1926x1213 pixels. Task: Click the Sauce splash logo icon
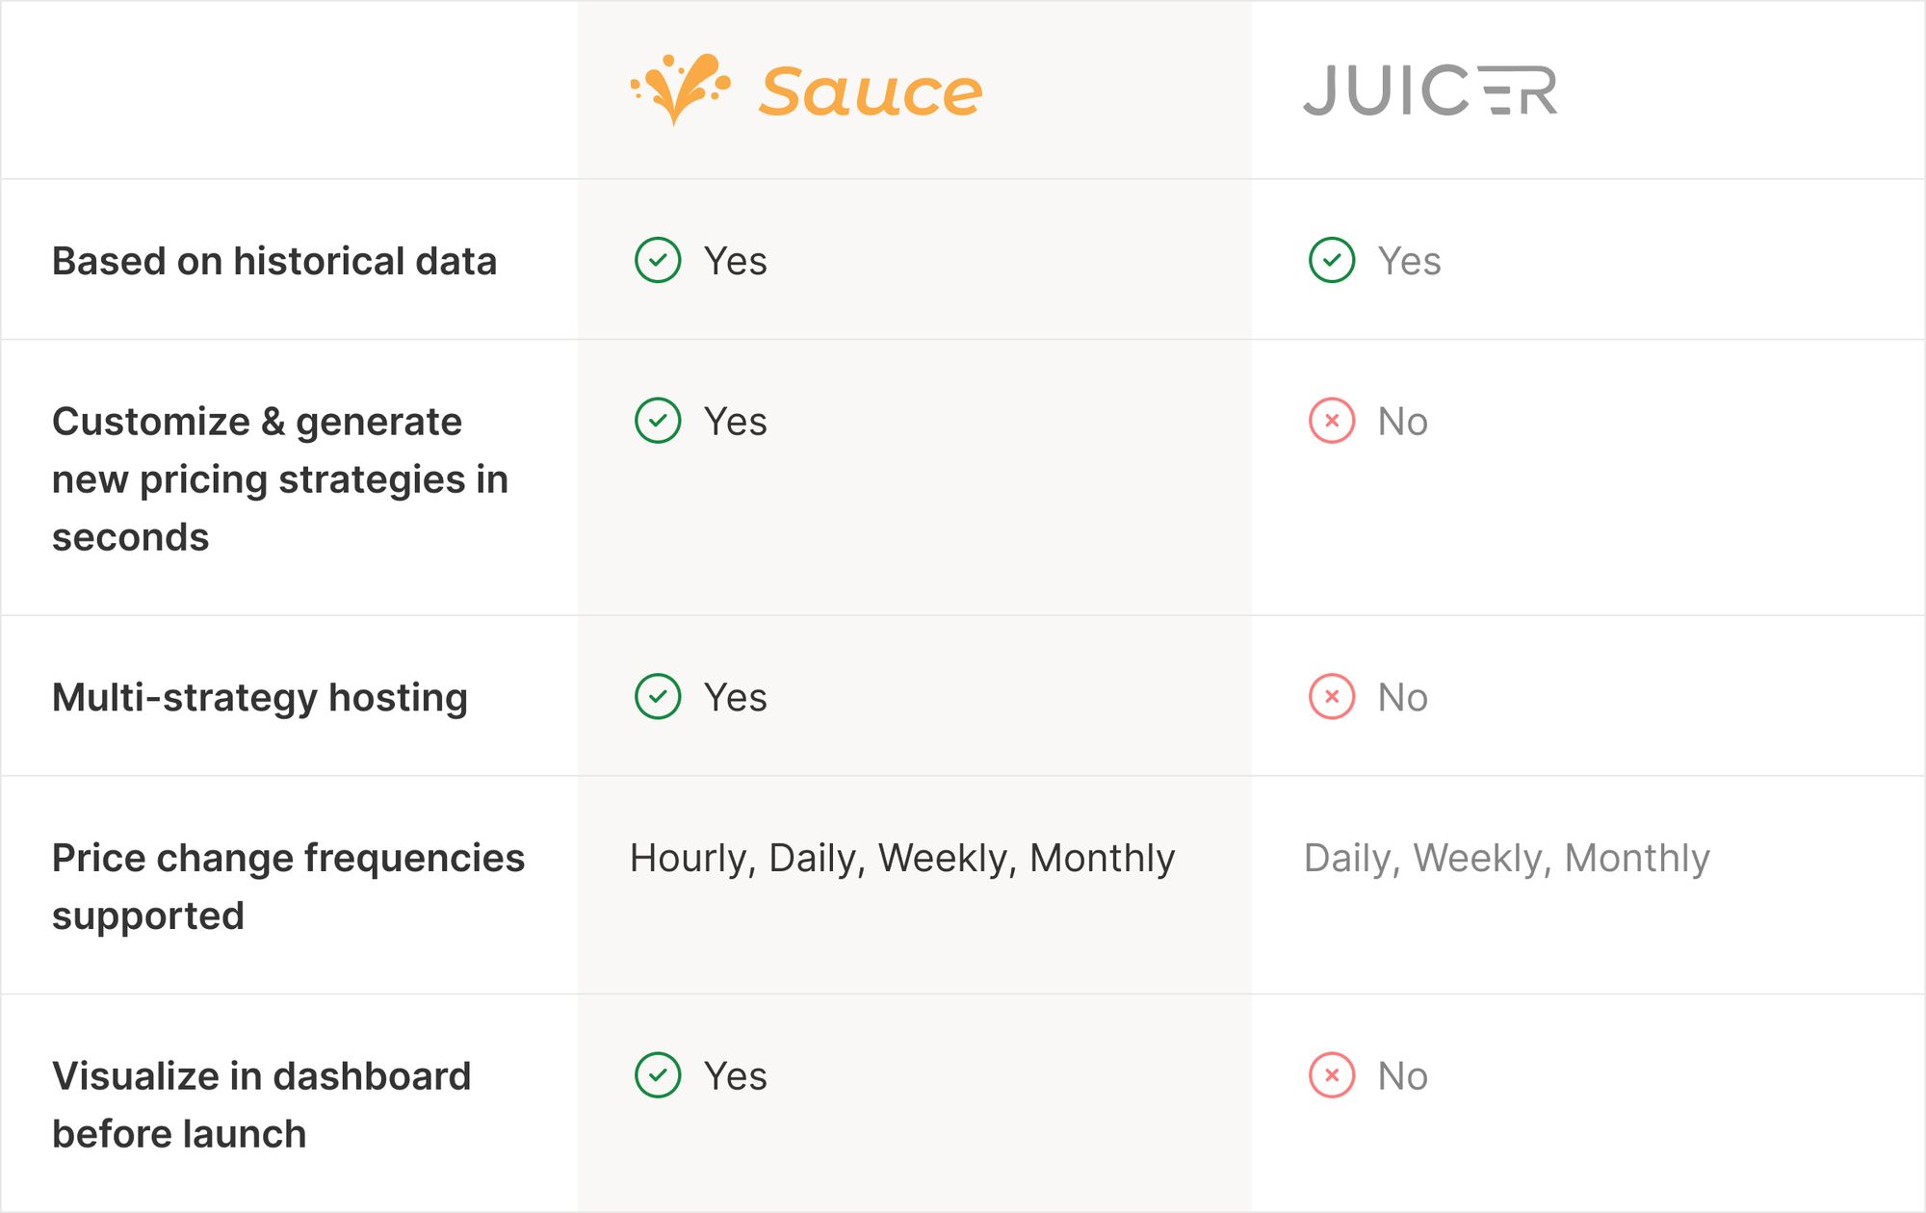[680, 89]
